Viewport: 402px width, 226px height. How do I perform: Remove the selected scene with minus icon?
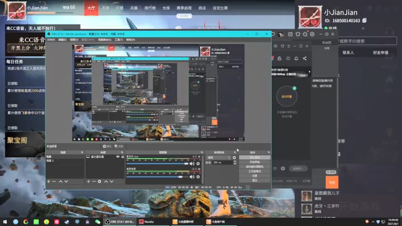click(x=54, y=181)
